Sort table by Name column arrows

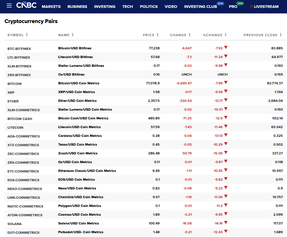pos(73,35)
